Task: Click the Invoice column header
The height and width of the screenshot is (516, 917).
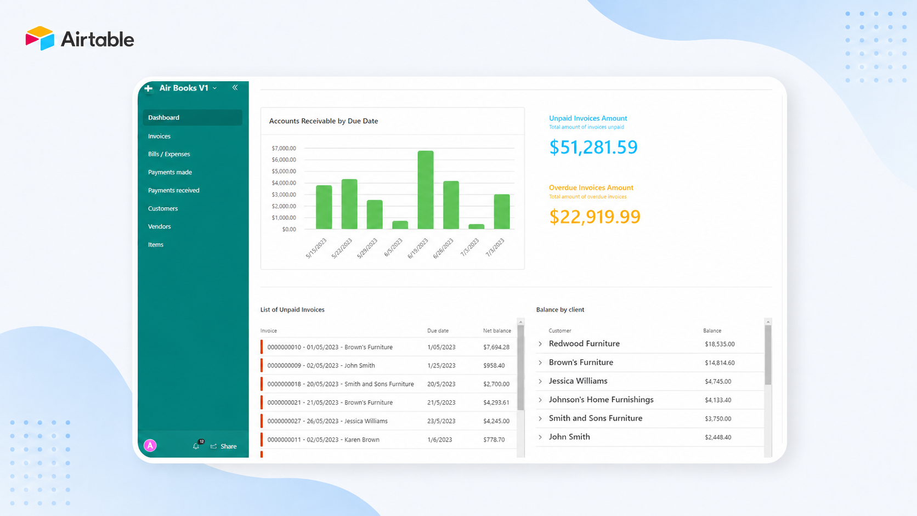Action: pyautogui.click(x=269, y=331)
